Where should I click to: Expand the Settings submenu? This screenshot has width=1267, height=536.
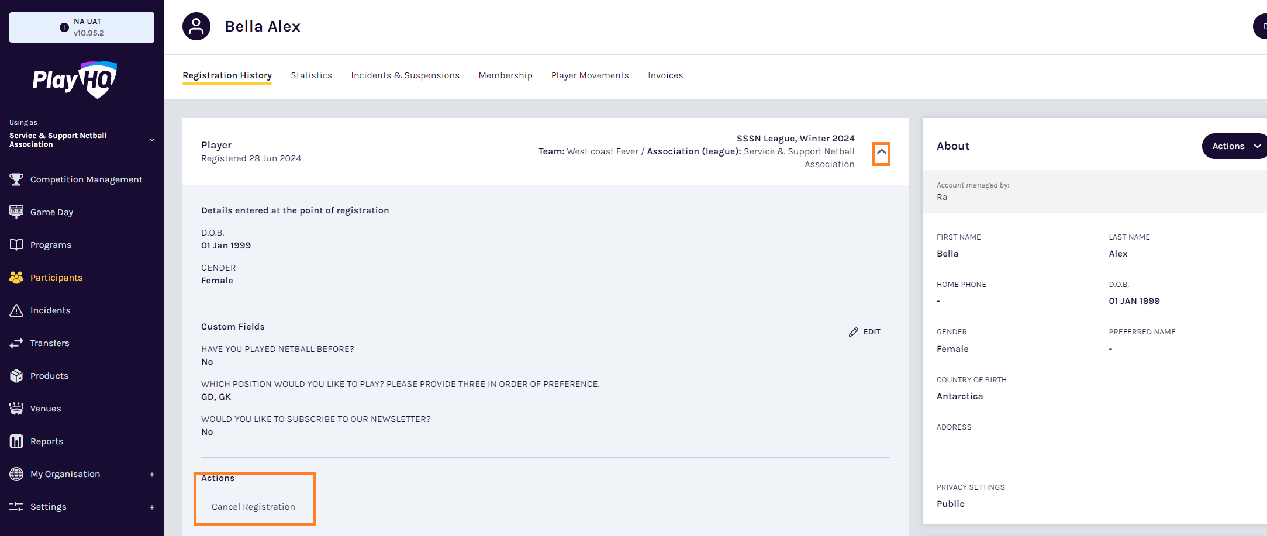coord(152,507)
